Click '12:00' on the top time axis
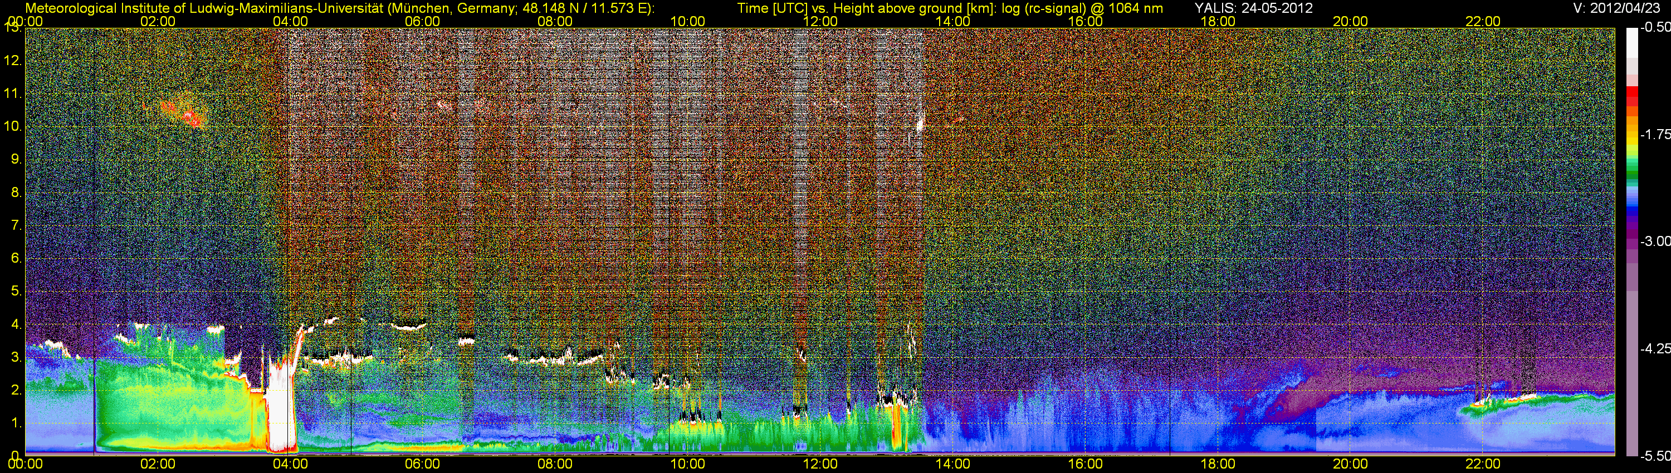 [820, 21]
